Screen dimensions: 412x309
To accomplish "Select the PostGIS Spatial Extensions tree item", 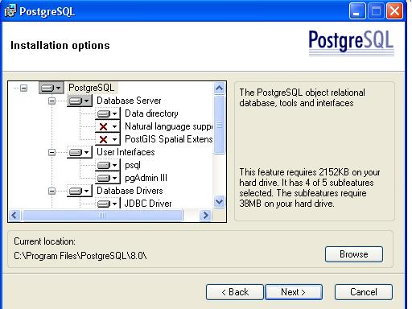I will pos(169,139).
